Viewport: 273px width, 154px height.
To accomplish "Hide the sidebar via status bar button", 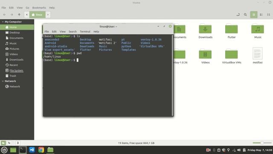I will click(17, 143).
